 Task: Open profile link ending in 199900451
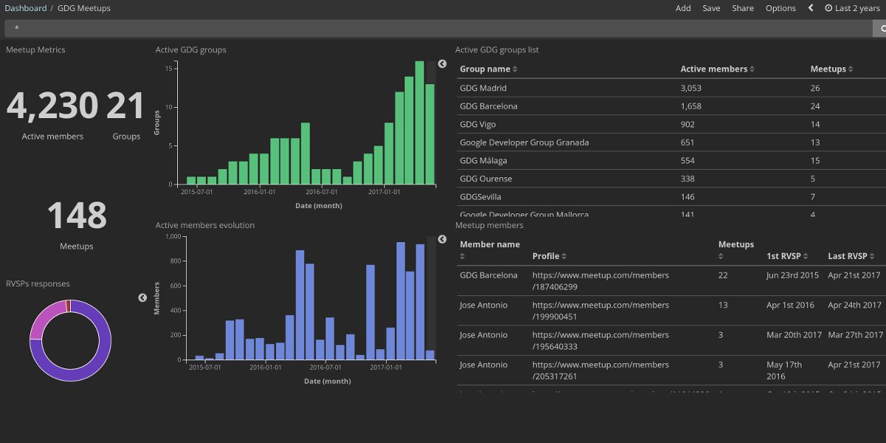pyautogui.click(x=600, y=311)
